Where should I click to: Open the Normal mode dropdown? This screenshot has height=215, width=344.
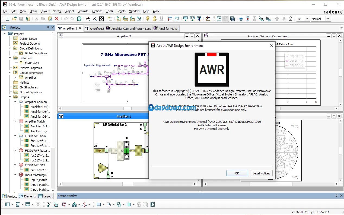328,19
